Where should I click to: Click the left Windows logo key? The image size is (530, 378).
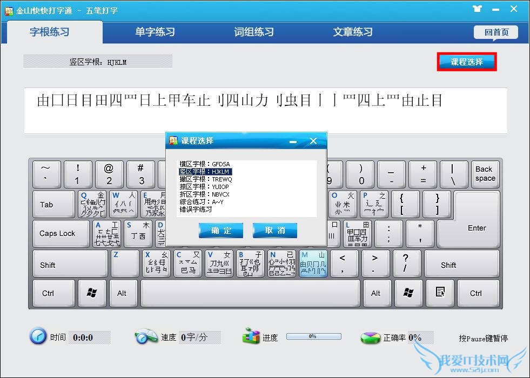92,293
